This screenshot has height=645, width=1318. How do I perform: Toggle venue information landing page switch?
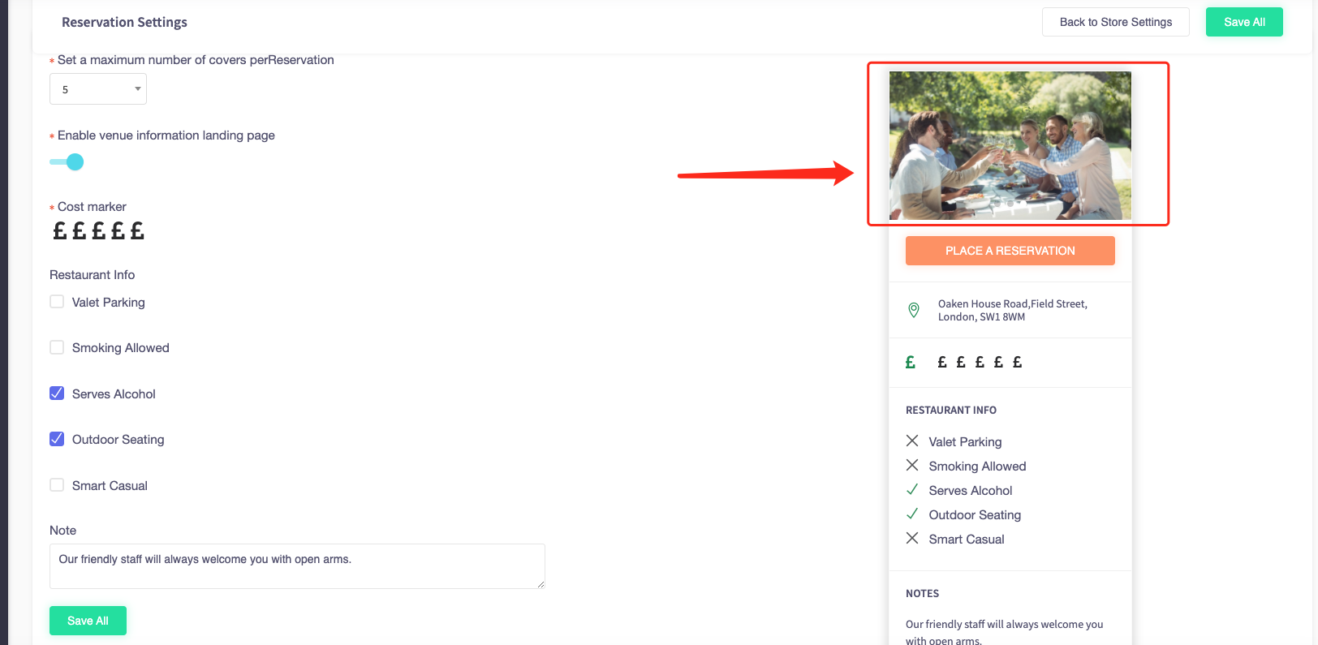[67, 161]
